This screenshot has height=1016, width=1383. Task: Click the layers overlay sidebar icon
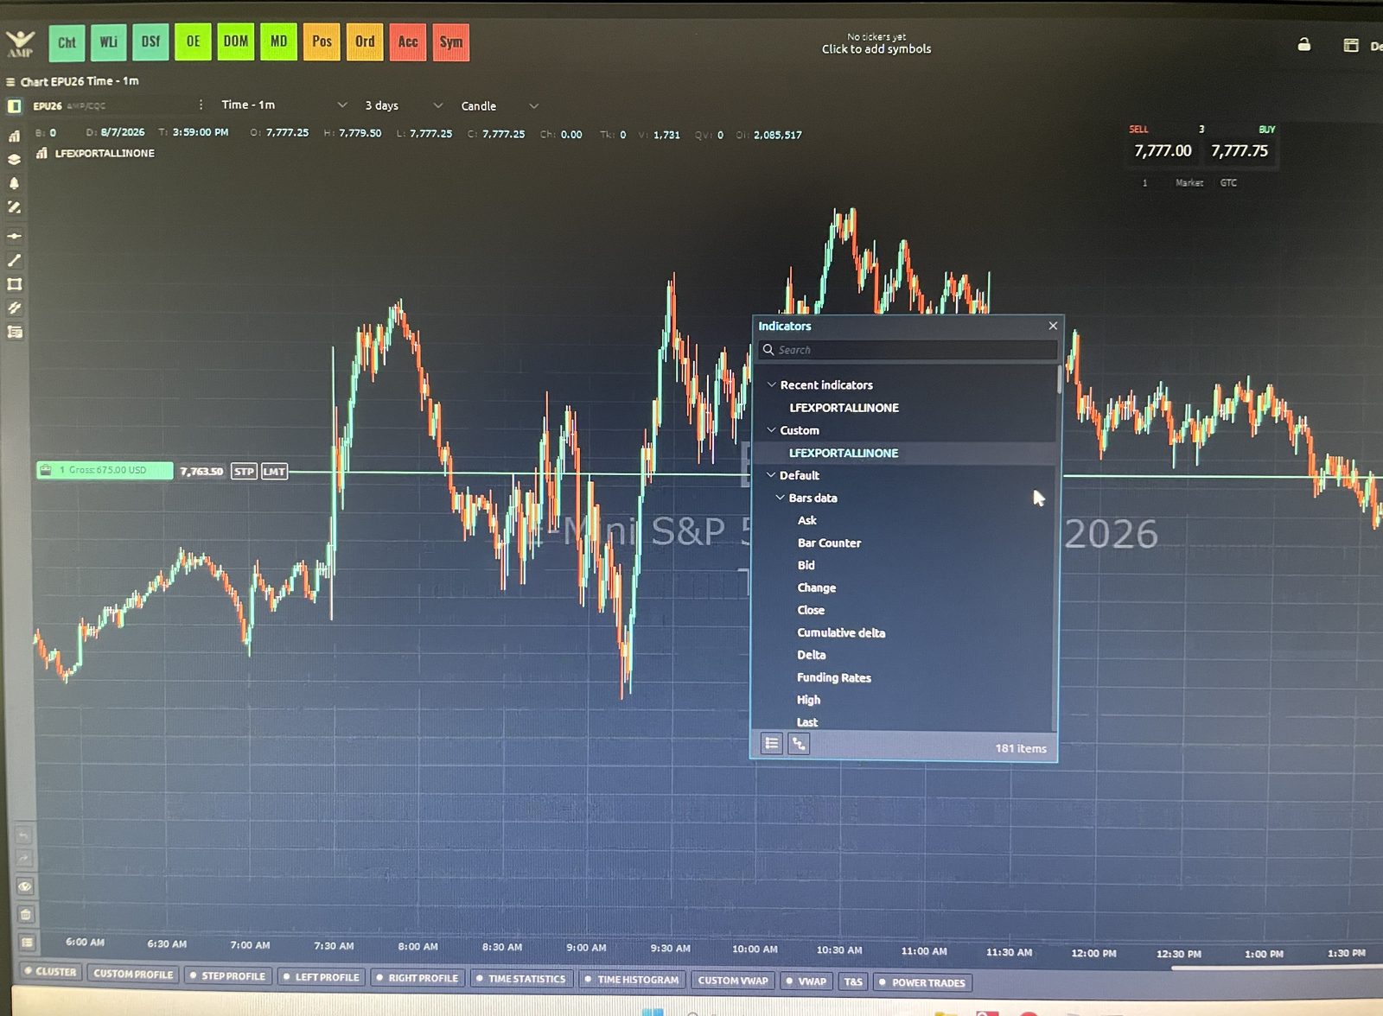point(14,159)
